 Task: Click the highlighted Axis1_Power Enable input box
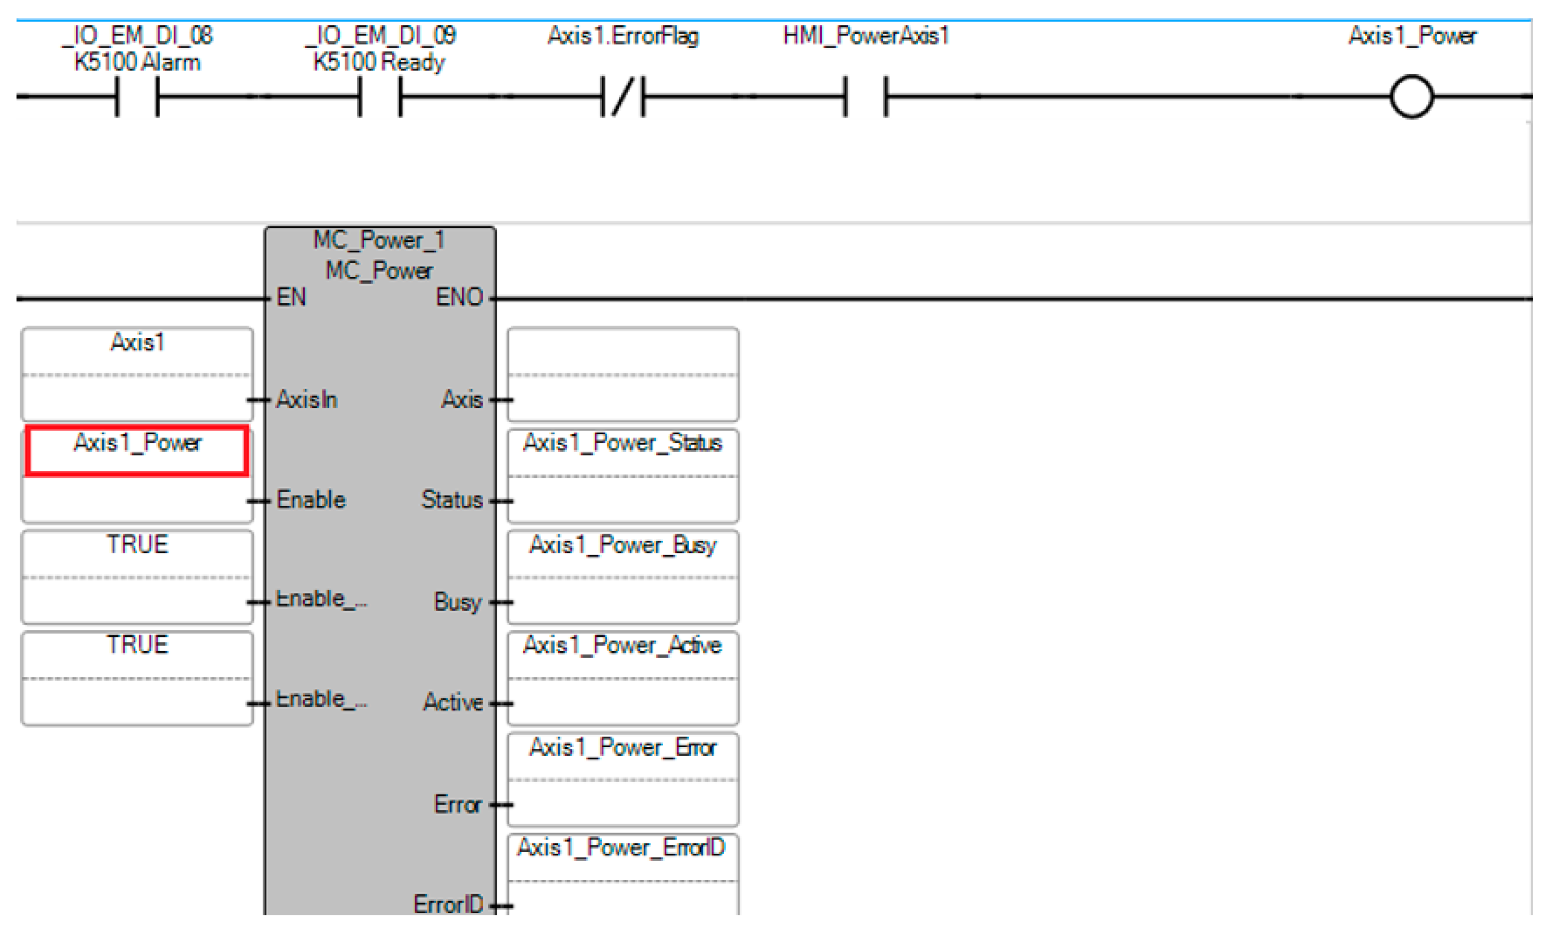tap(137, 451)
